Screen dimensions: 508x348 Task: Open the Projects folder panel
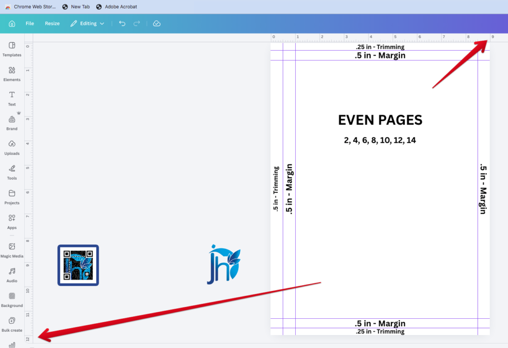click(x=12, y=197)
